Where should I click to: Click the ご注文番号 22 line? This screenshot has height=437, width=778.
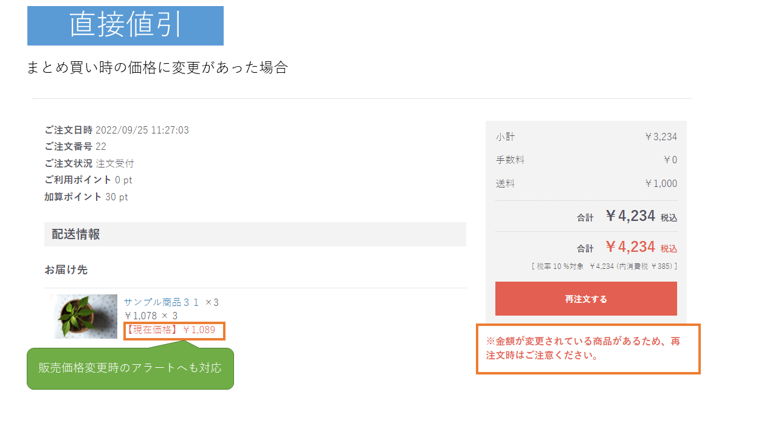(x=75, y=146)
